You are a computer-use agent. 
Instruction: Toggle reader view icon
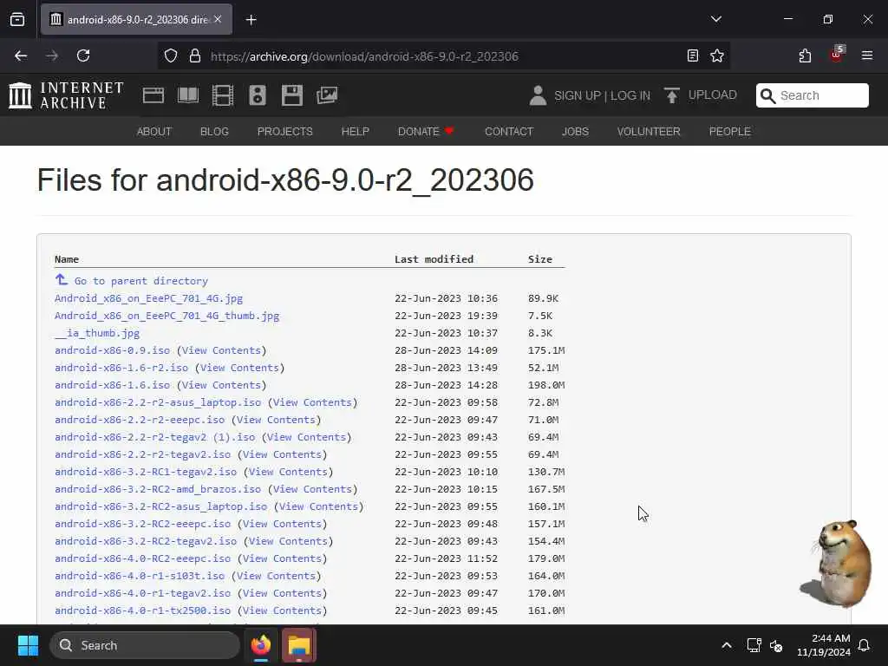point(693,55)
